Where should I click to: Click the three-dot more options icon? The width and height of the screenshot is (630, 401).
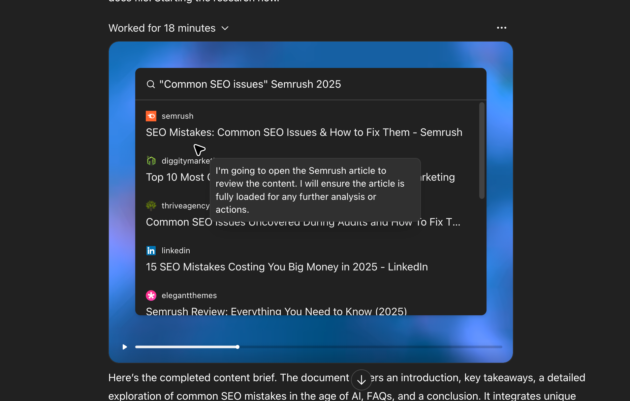pos(501,28)
